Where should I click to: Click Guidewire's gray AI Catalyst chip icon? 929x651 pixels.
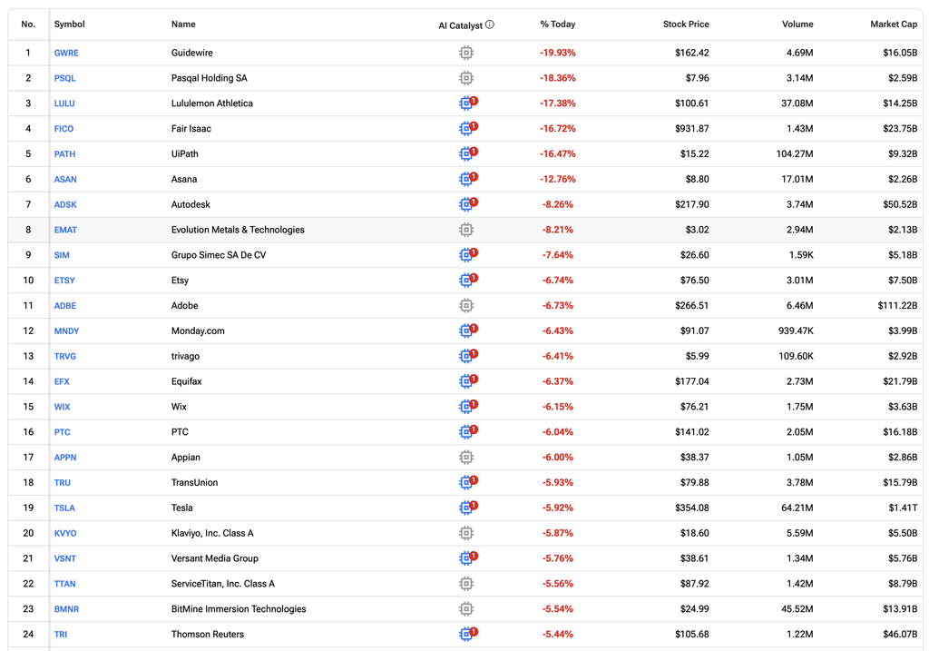(x=466, y=53)
